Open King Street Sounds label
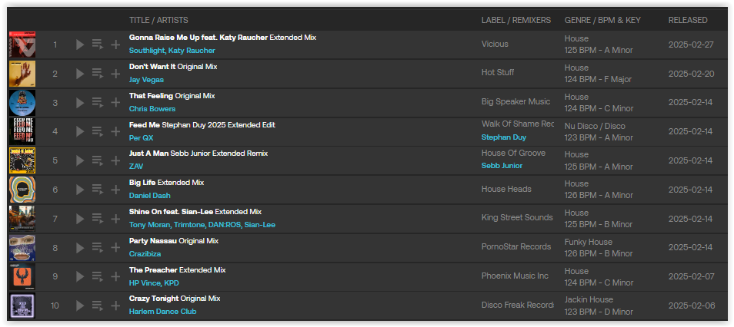Screen dimensions: 734x327 [x=517, y=217]
